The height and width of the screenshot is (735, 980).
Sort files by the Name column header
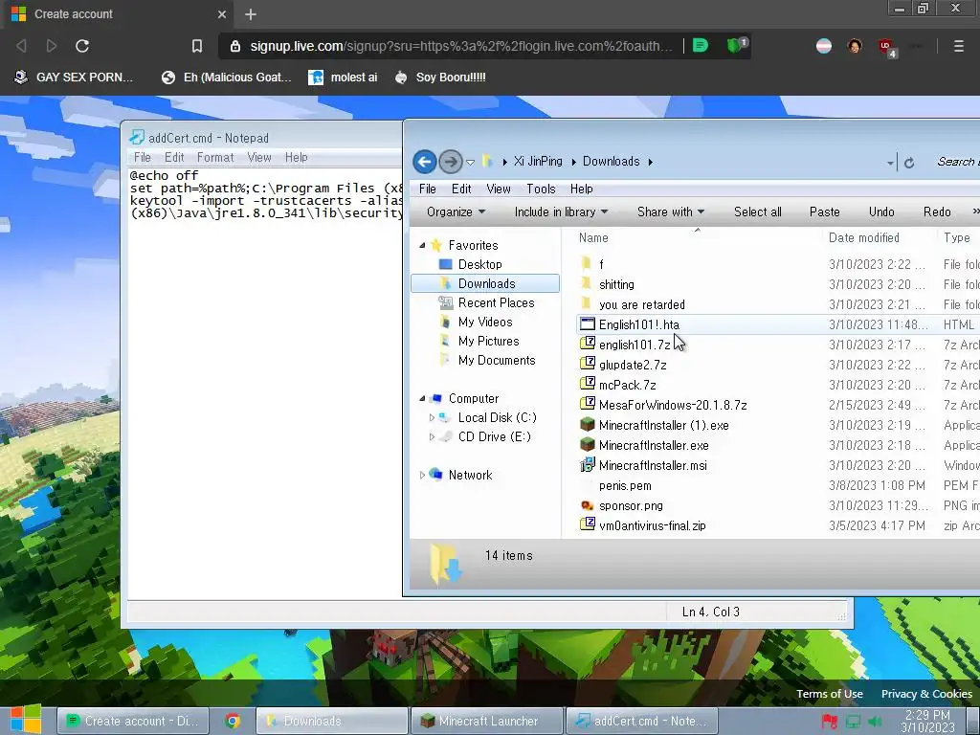coord(593,237)
